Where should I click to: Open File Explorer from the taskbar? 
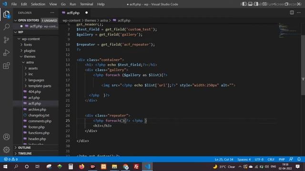(x=114, y=167)
